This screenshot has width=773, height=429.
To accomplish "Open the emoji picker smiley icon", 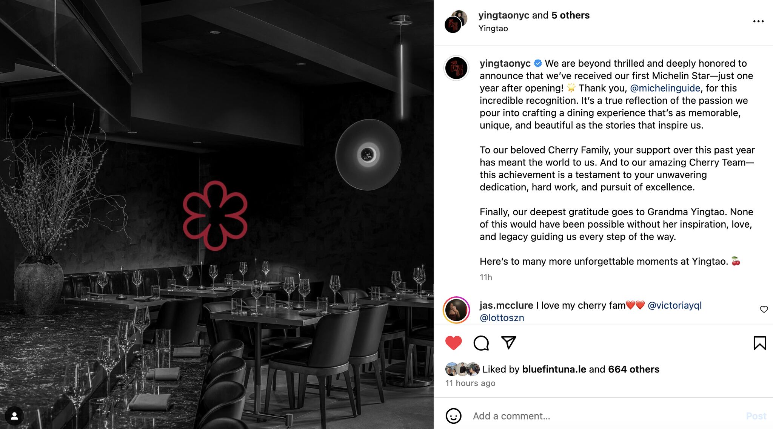I will 453,416.
